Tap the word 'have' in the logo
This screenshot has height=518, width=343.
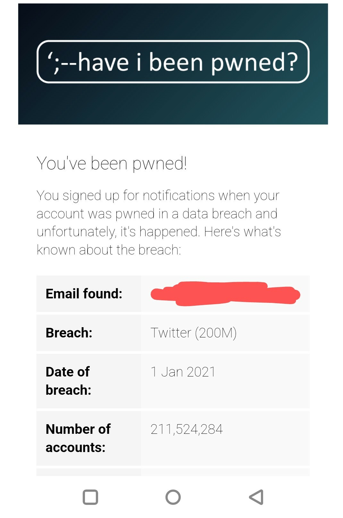(103, 62)
